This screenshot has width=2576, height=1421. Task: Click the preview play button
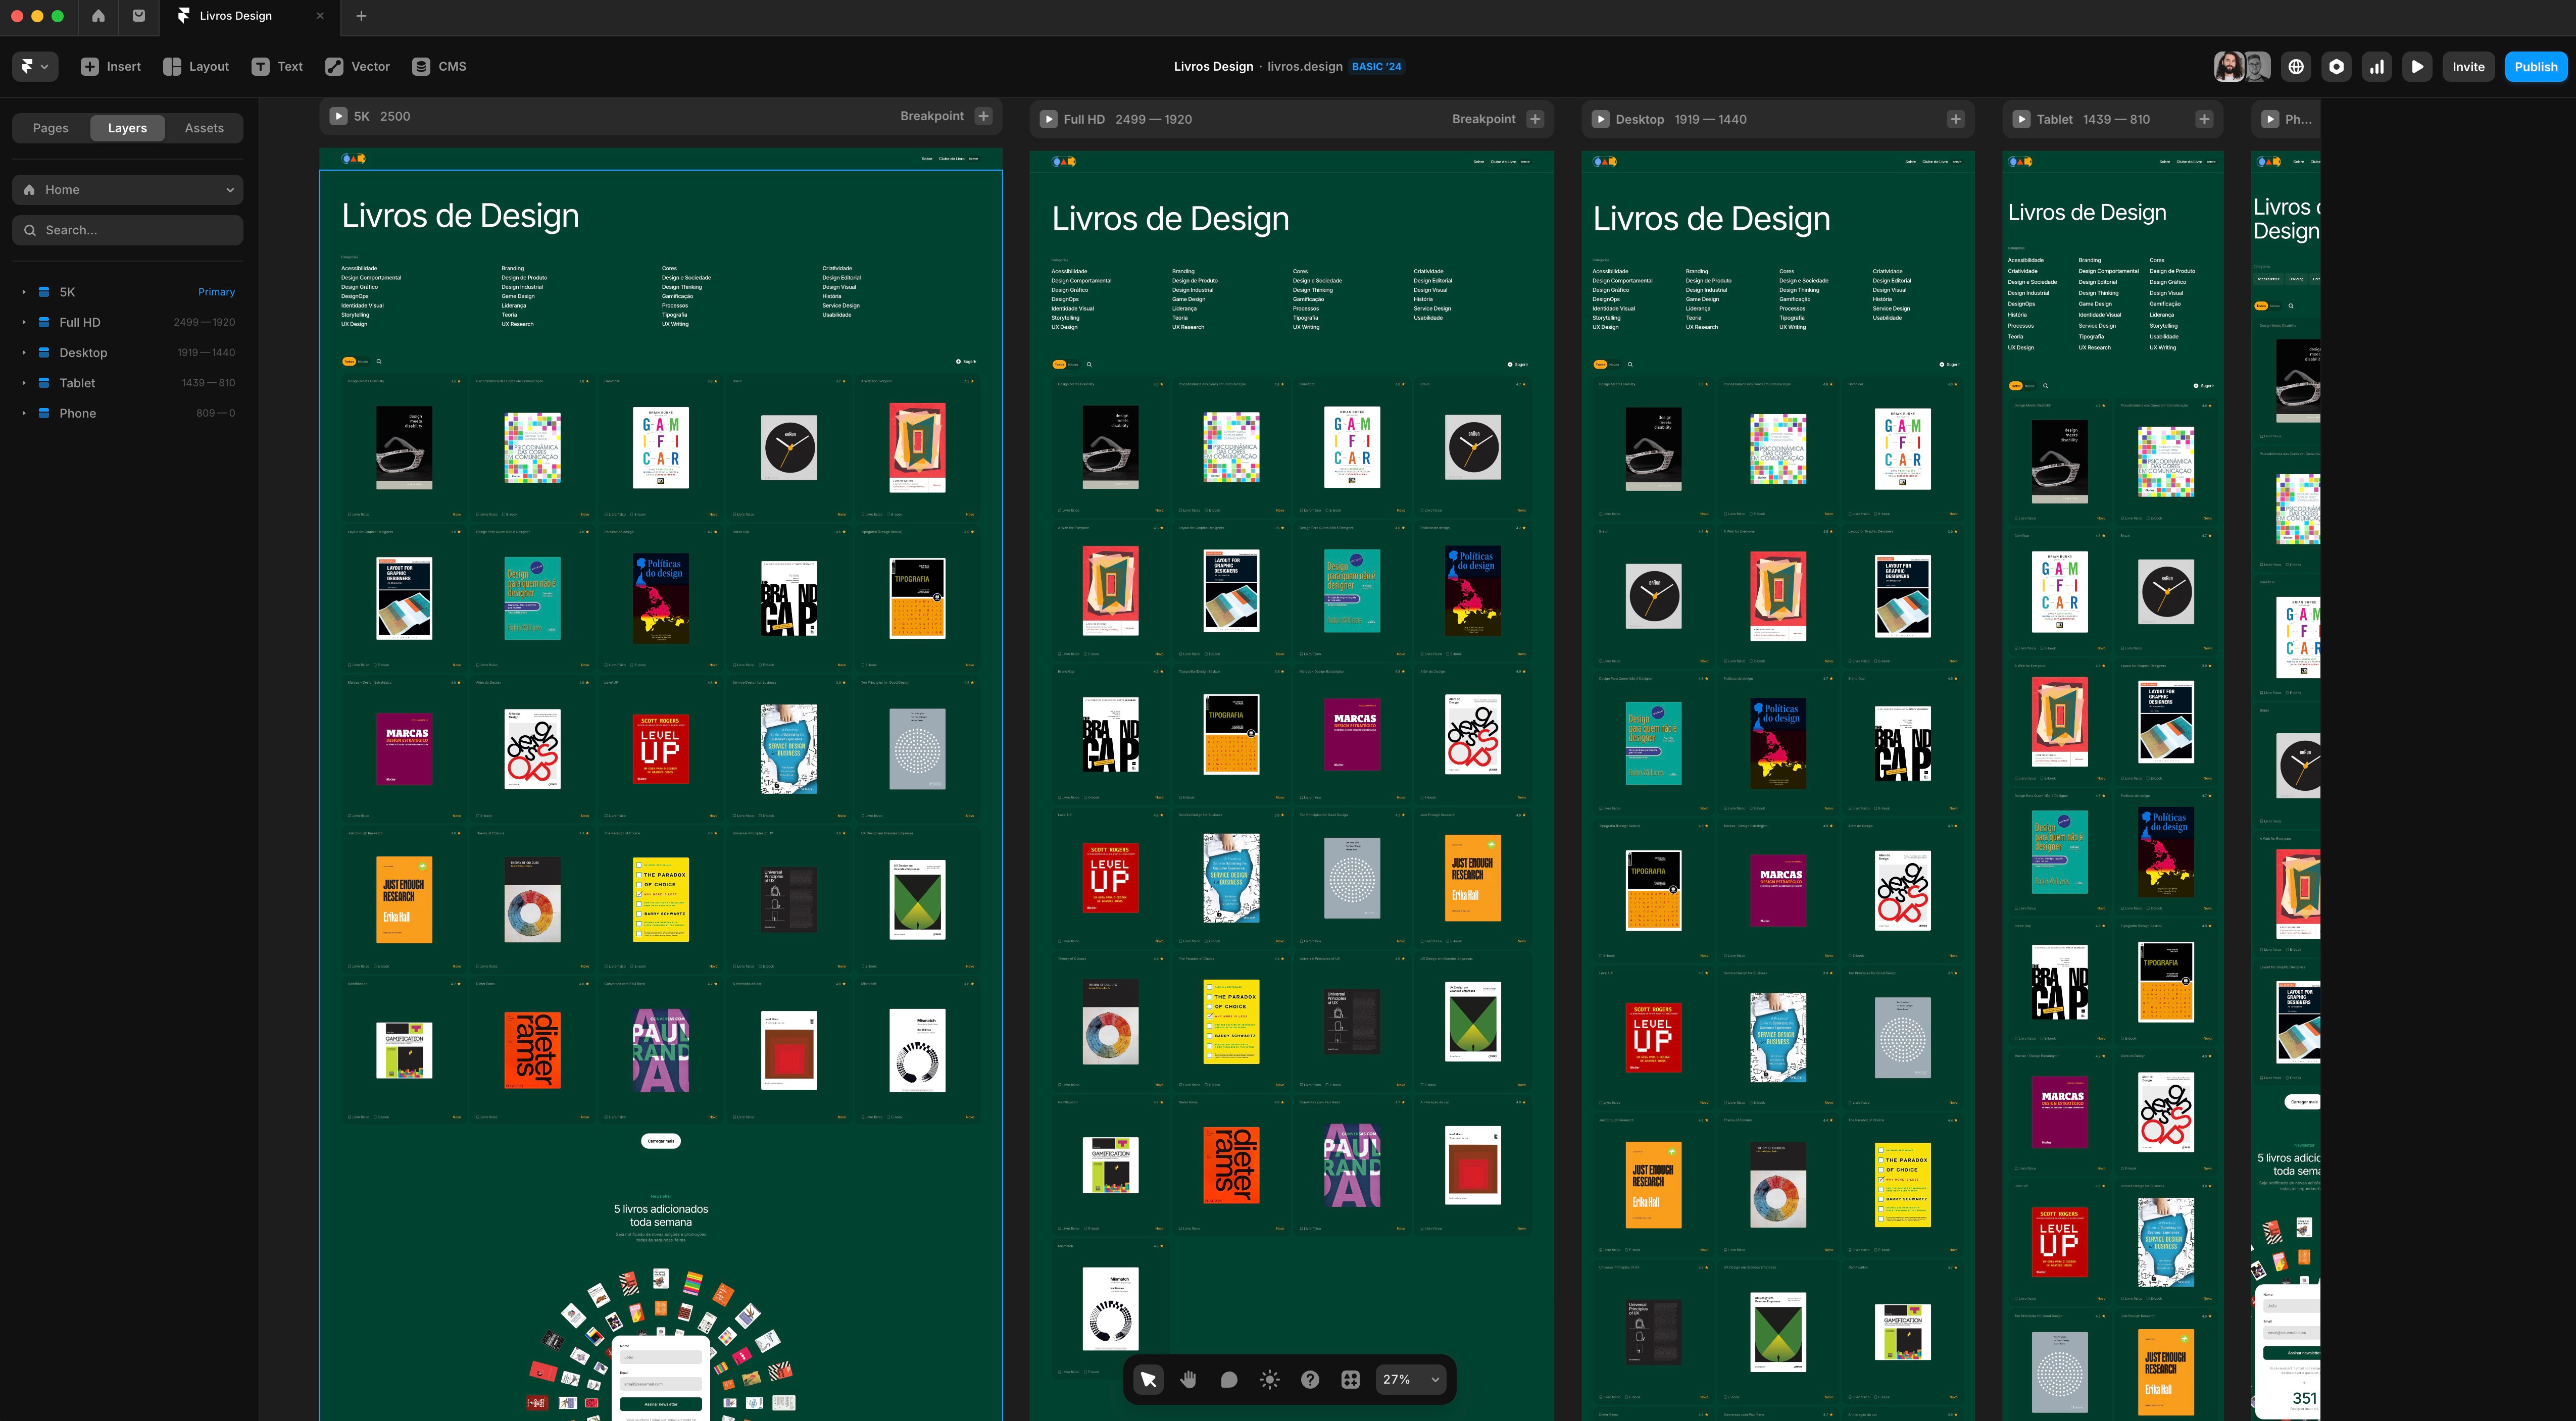[x=2417, y=67]
